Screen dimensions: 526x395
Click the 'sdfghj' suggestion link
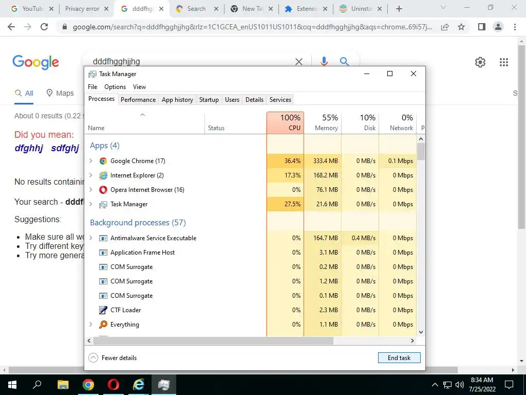tap(65, 148)
